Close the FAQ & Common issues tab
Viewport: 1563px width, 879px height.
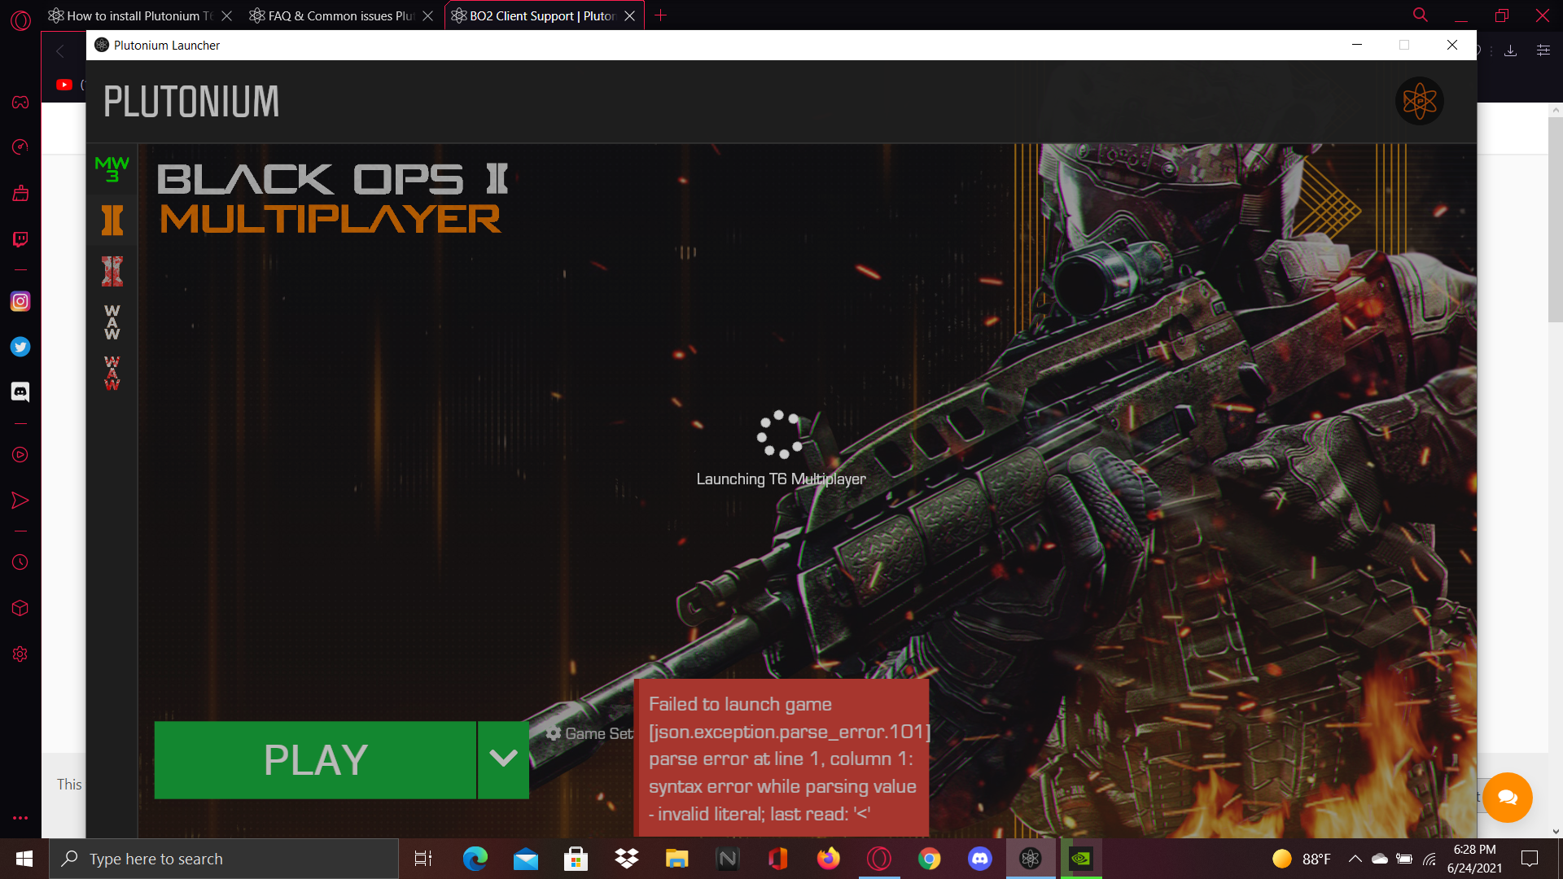point(428,15)
